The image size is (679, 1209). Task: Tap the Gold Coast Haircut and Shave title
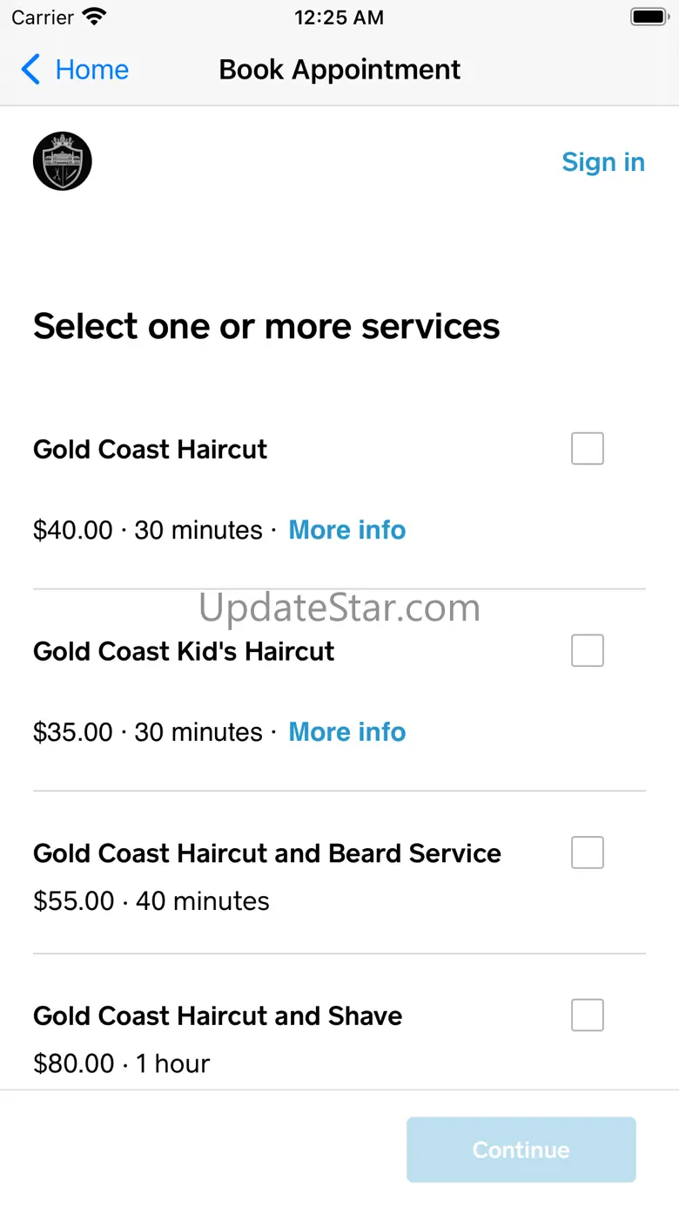pos(218,1015)
